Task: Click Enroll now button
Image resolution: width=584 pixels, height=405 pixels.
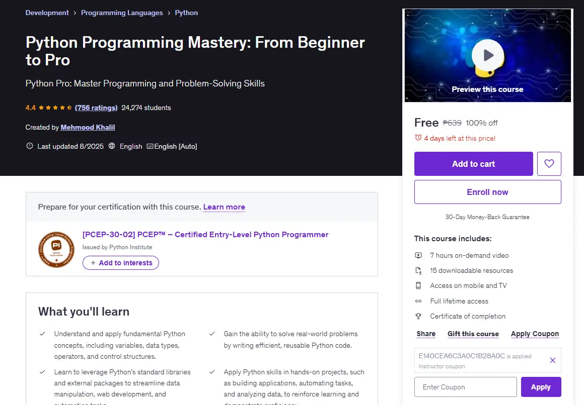Action: point(487,192)
